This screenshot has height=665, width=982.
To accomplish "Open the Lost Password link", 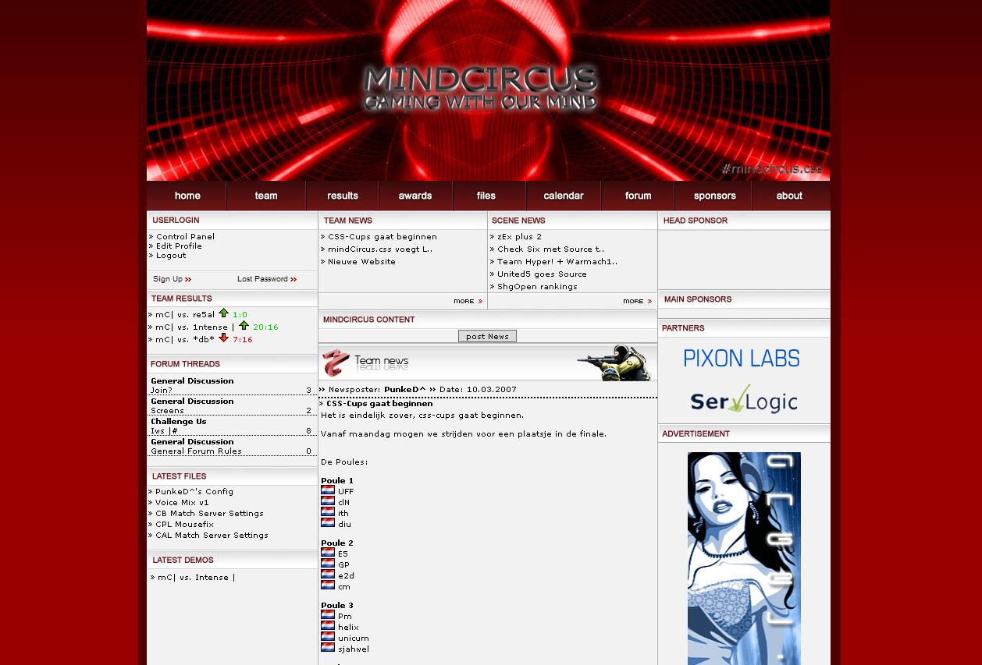I will pyautogui.click(x=267, y=279).
